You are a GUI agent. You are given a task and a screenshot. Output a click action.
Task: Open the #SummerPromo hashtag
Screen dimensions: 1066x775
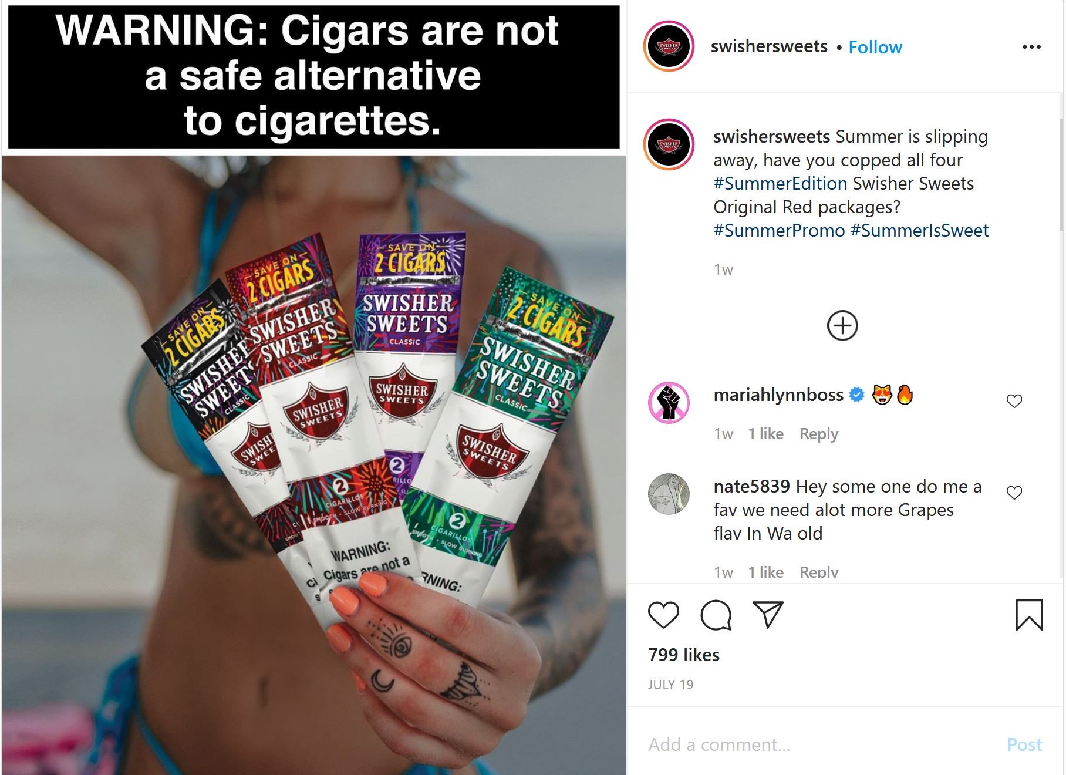click(779, 230)
